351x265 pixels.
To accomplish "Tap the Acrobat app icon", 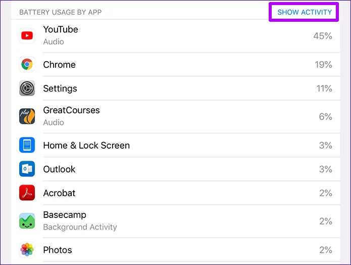I will (x=27, y=193).
